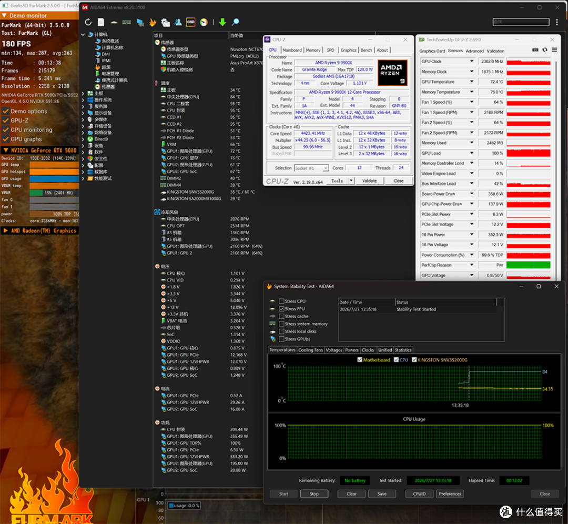This screenshot has height=524, width=568.
Task: Click the AIDA64 refresh toolbar icon
Action: (x=88, y=22)
